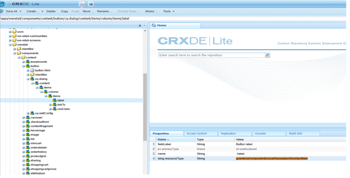Screen dimensions: 350x178
Task: Click the Rename toolbar button
Action: pyautogui.click(x=105, y=11)
